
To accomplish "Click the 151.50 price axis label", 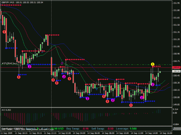I will click(176, 25).
